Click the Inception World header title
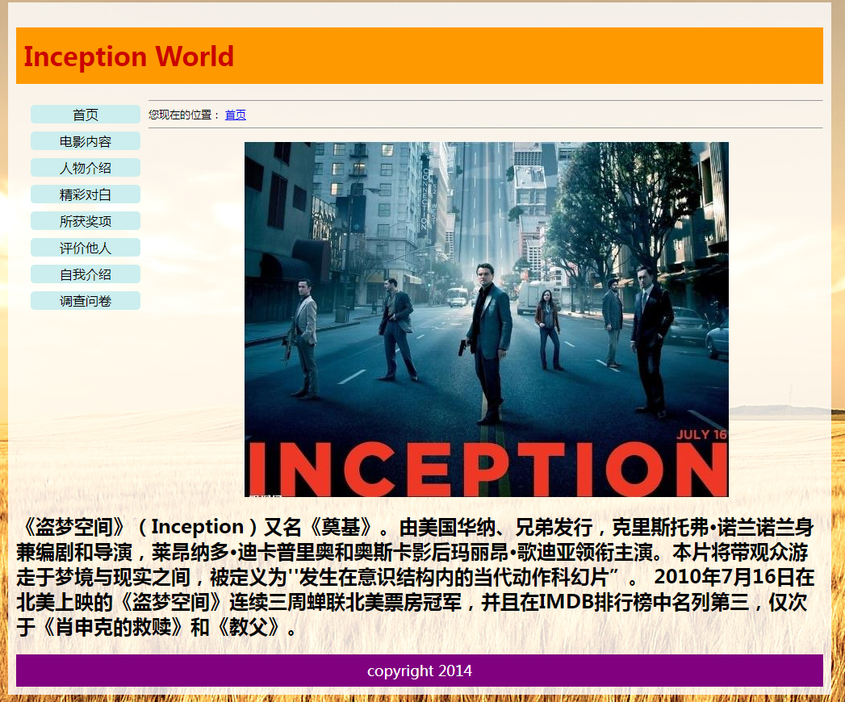845x702 pixels. (x=129, y=56)
